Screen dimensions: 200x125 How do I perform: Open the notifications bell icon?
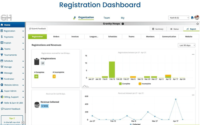click(x=192, y=17)
